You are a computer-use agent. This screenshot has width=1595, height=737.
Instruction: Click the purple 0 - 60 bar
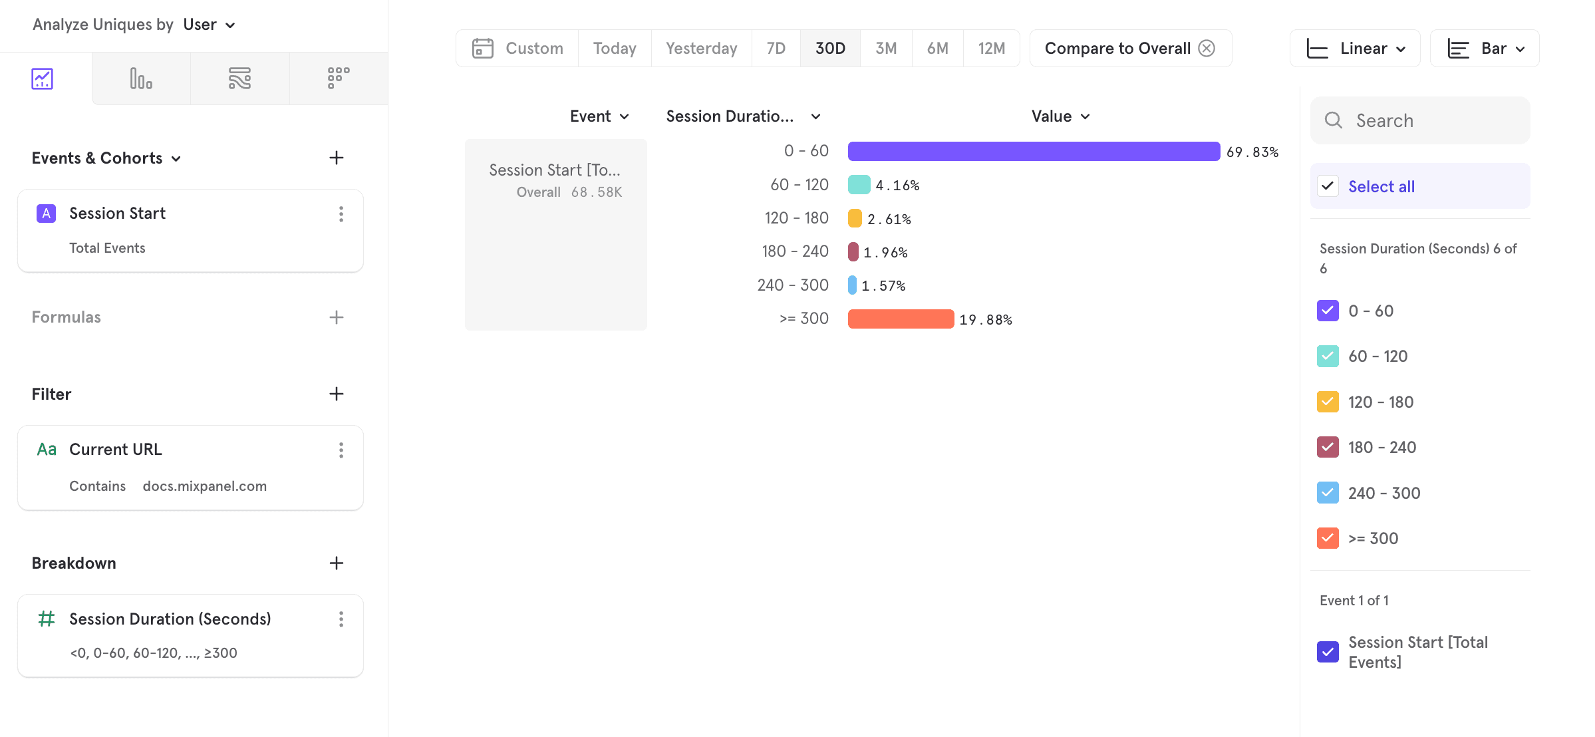pyautogui.click(x=1033, y=152)
